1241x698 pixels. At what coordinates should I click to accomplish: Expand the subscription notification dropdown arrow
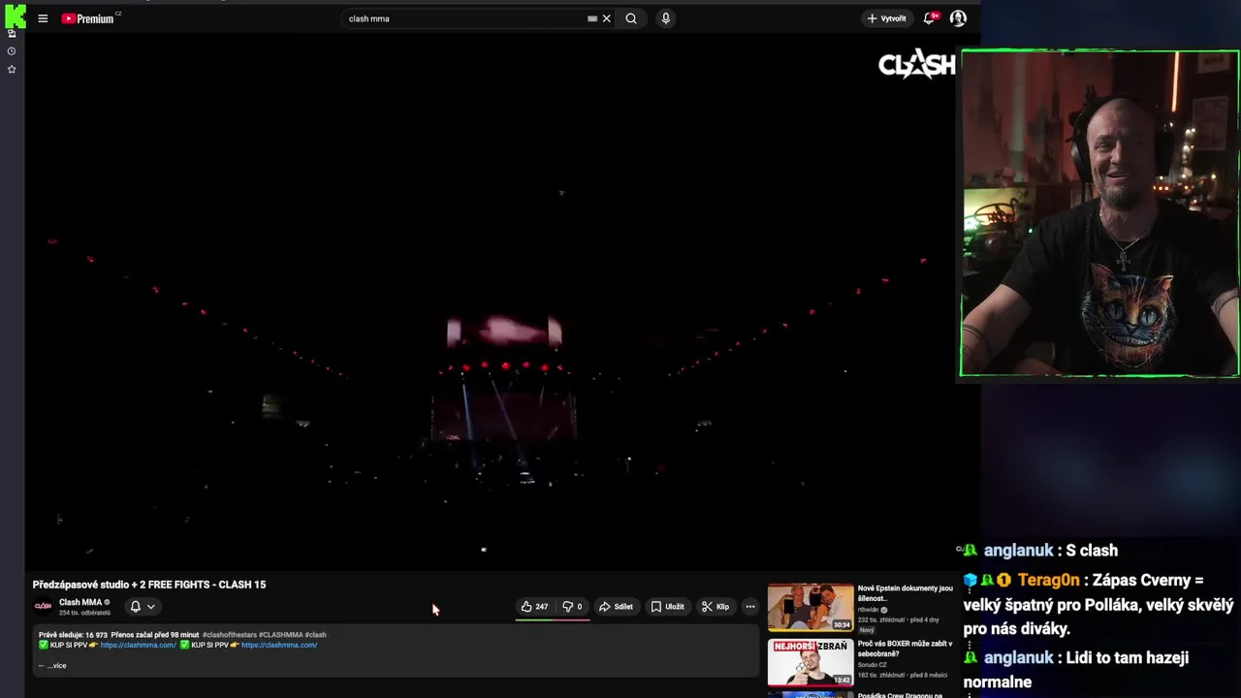click(150, 607)
